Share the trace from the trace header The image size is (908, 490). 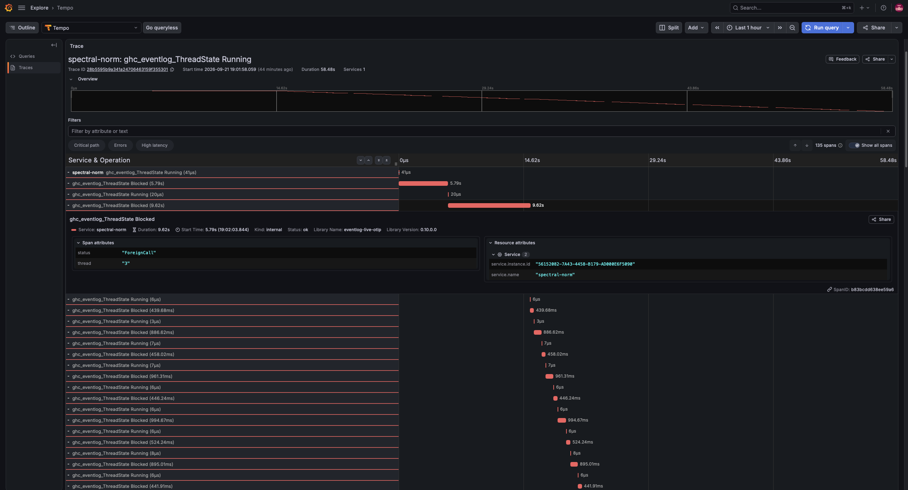pos(875,59)
